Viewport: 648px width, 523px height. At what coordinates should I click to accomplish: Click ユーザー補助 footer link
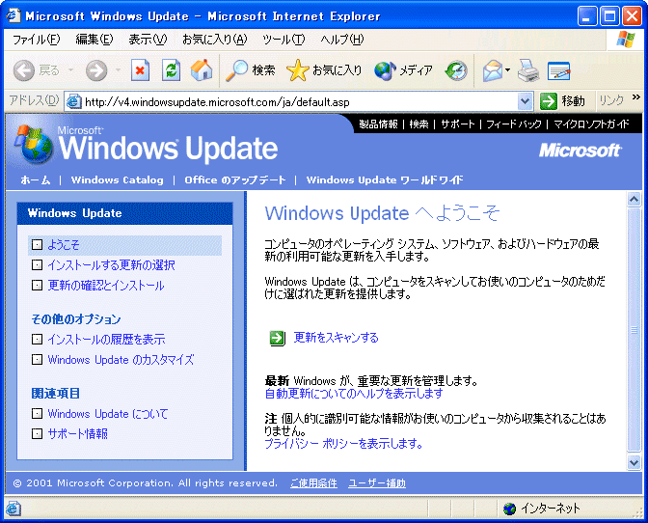[x=377, y=483]
